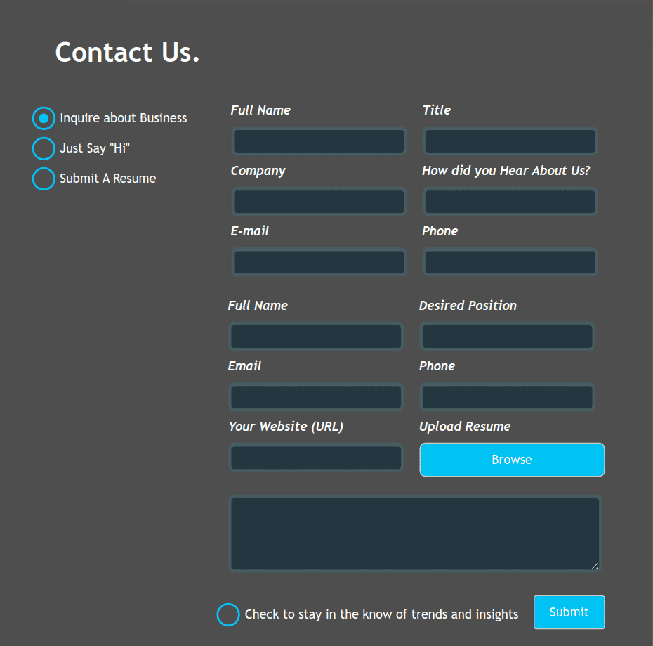Select the "Submit A Resume" option

pyautogui.click(x=44, y=179)
